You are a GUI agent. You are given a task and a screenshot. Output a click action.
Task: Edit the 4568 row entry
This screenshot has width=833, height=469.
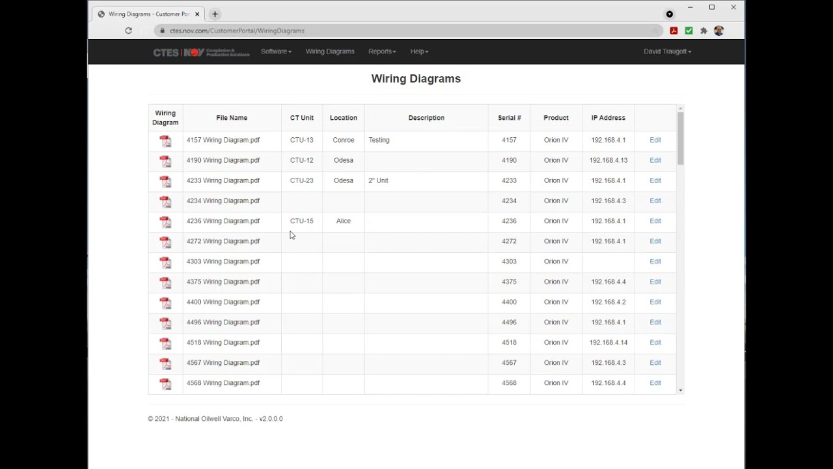point(655,382)
